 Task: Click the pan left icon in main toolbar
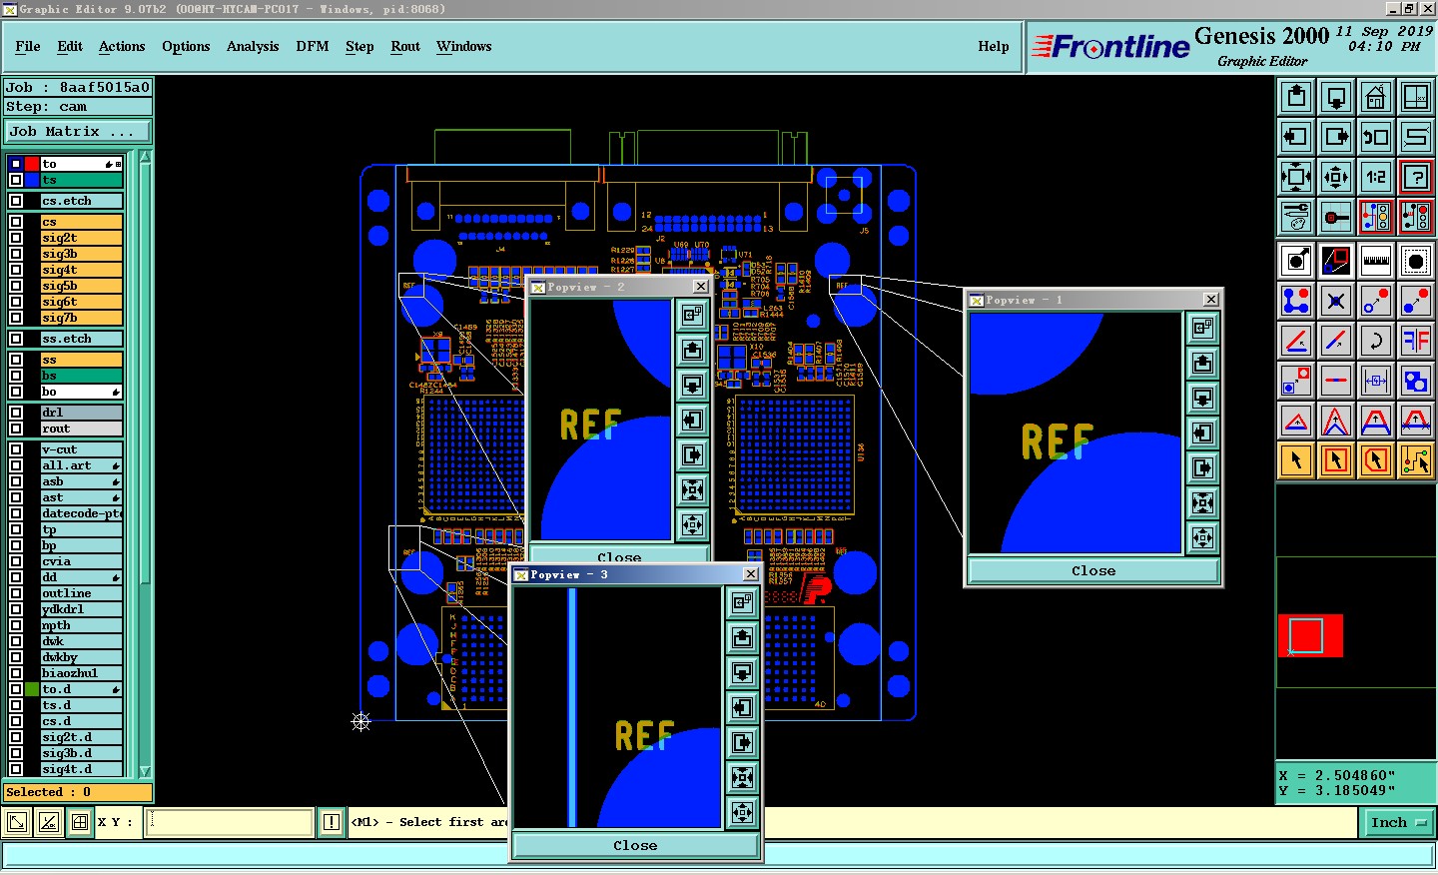coord(1296,137)
